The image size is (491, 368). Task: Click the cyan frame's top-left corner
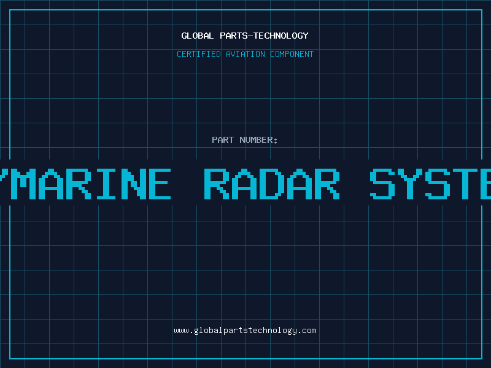10,10
